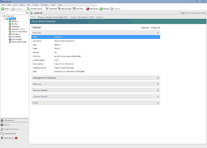Click the Properties button

(36, 28)
